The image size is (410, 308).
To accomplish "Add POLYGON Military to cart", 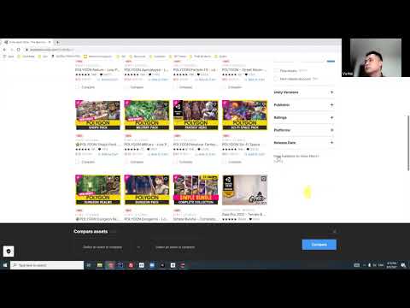I will (158, 154).
